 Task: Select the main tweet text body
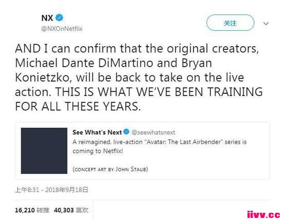[138, 77]
